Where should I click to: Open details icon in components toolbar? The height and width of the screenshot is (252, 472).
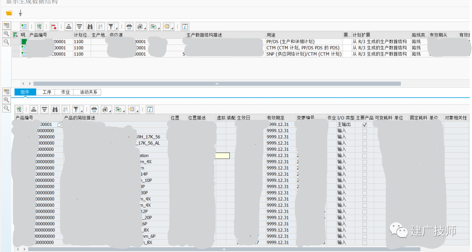19,109
